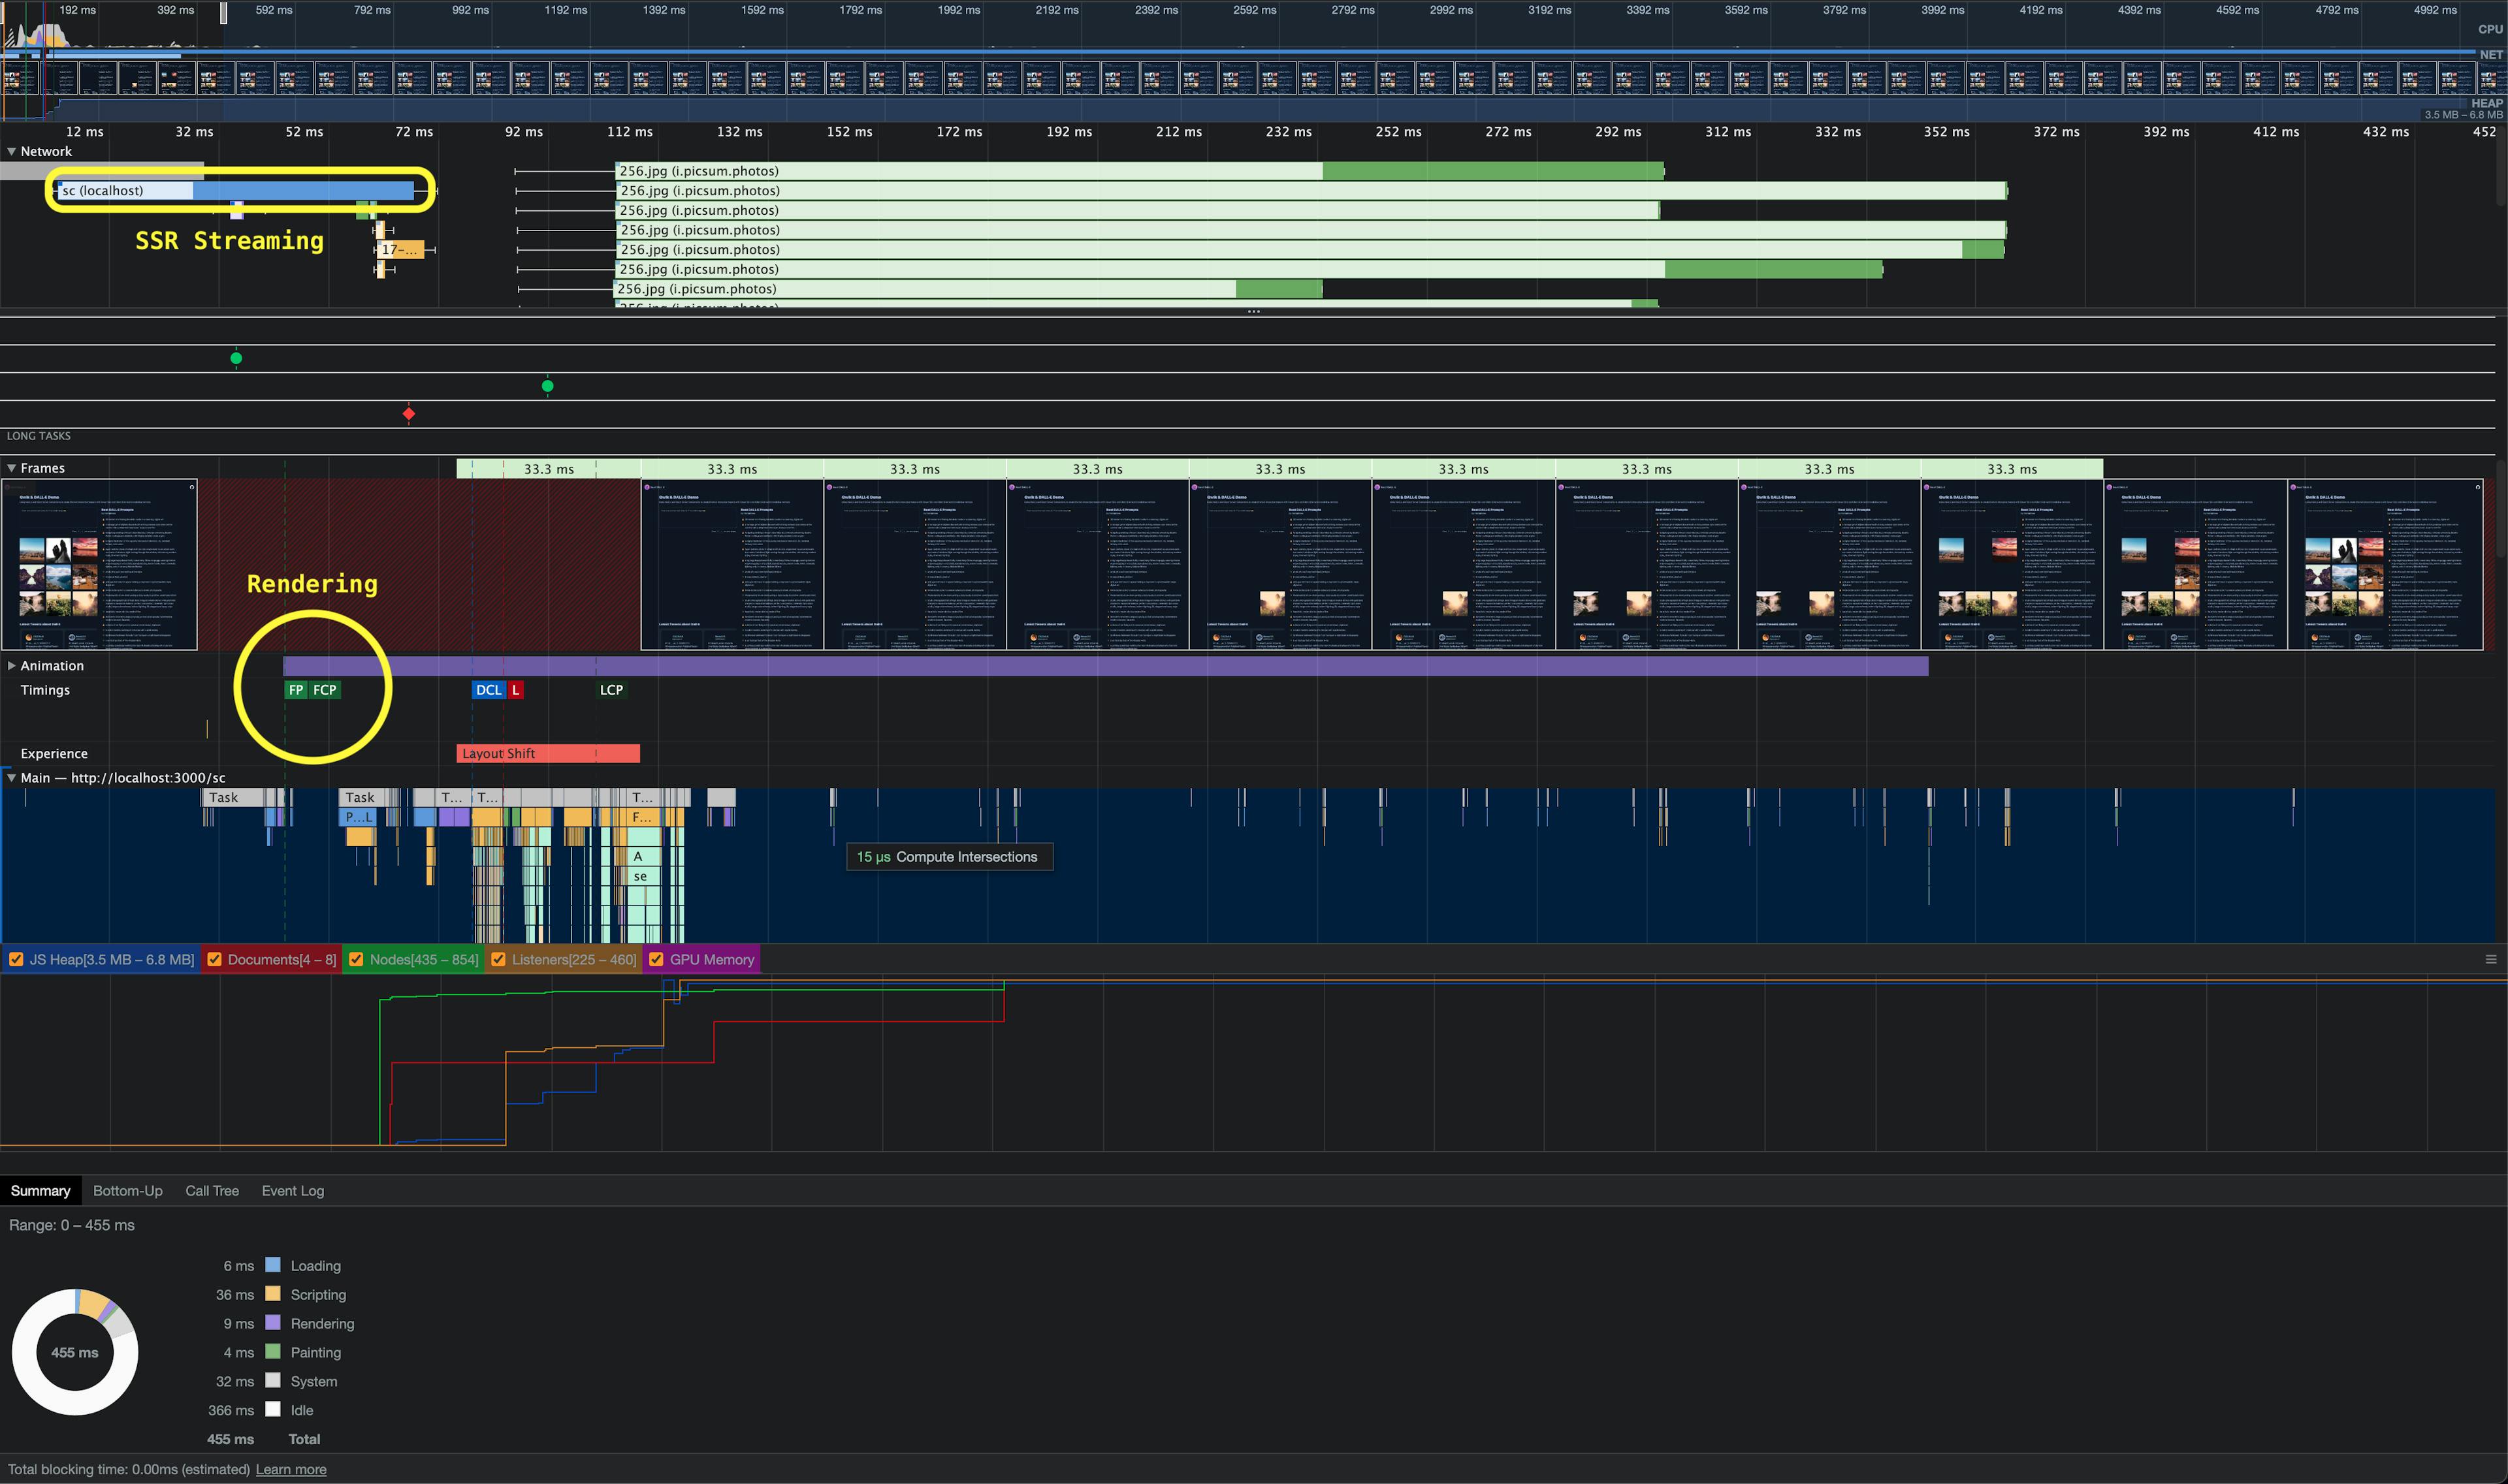The image size is (2508, 1484).
Task: Click the Scripting color swatch
Action: pos(272,1294)
